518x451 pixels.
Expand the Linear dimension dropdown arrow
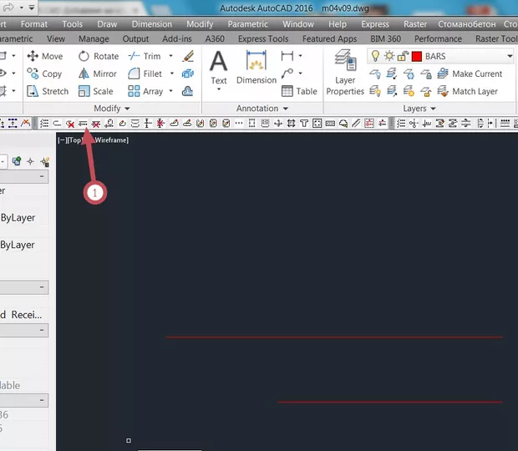pos(300,56)
